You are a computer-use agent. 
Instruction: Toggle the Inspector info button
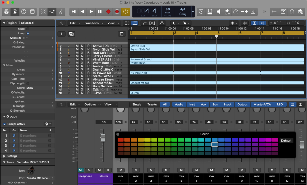coord(15,12)
